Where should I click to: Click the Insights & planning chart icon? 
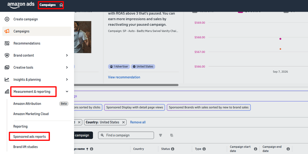tap(7, 79)
